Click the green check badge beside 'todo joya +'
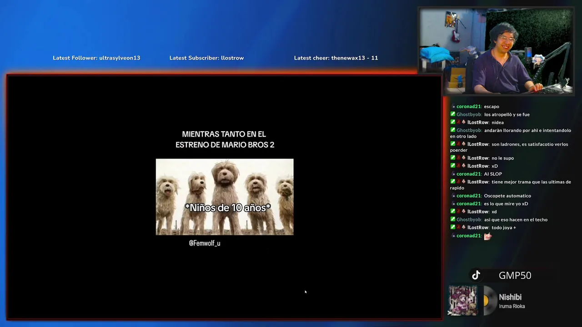This screenshot has height=327, width=582. 453,227
